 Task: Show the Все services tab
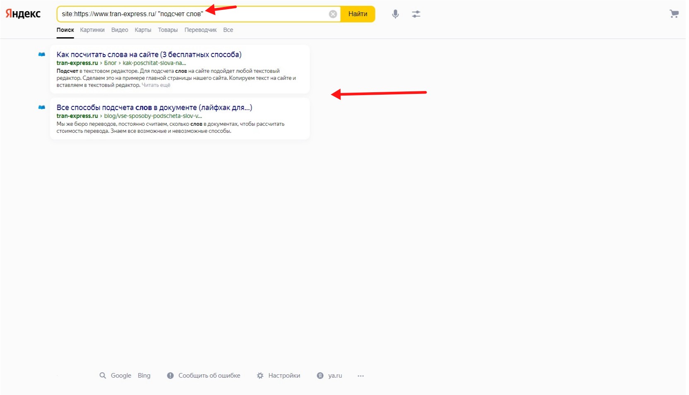[x=228, y=30]
